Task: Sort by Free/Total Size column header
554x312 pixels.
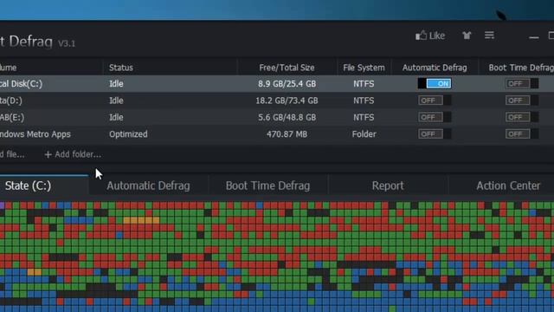Action: [x=287, y=68]
